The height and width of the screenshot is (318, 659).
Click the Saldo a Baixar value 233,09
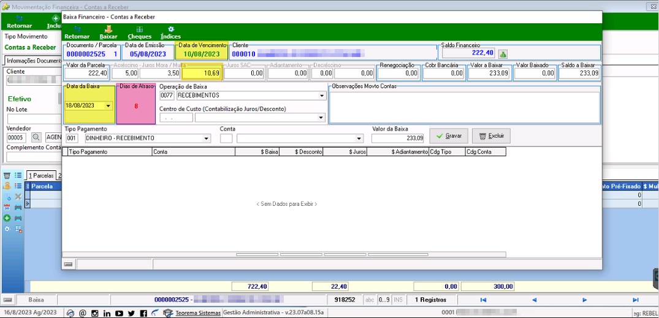(579, 73)
